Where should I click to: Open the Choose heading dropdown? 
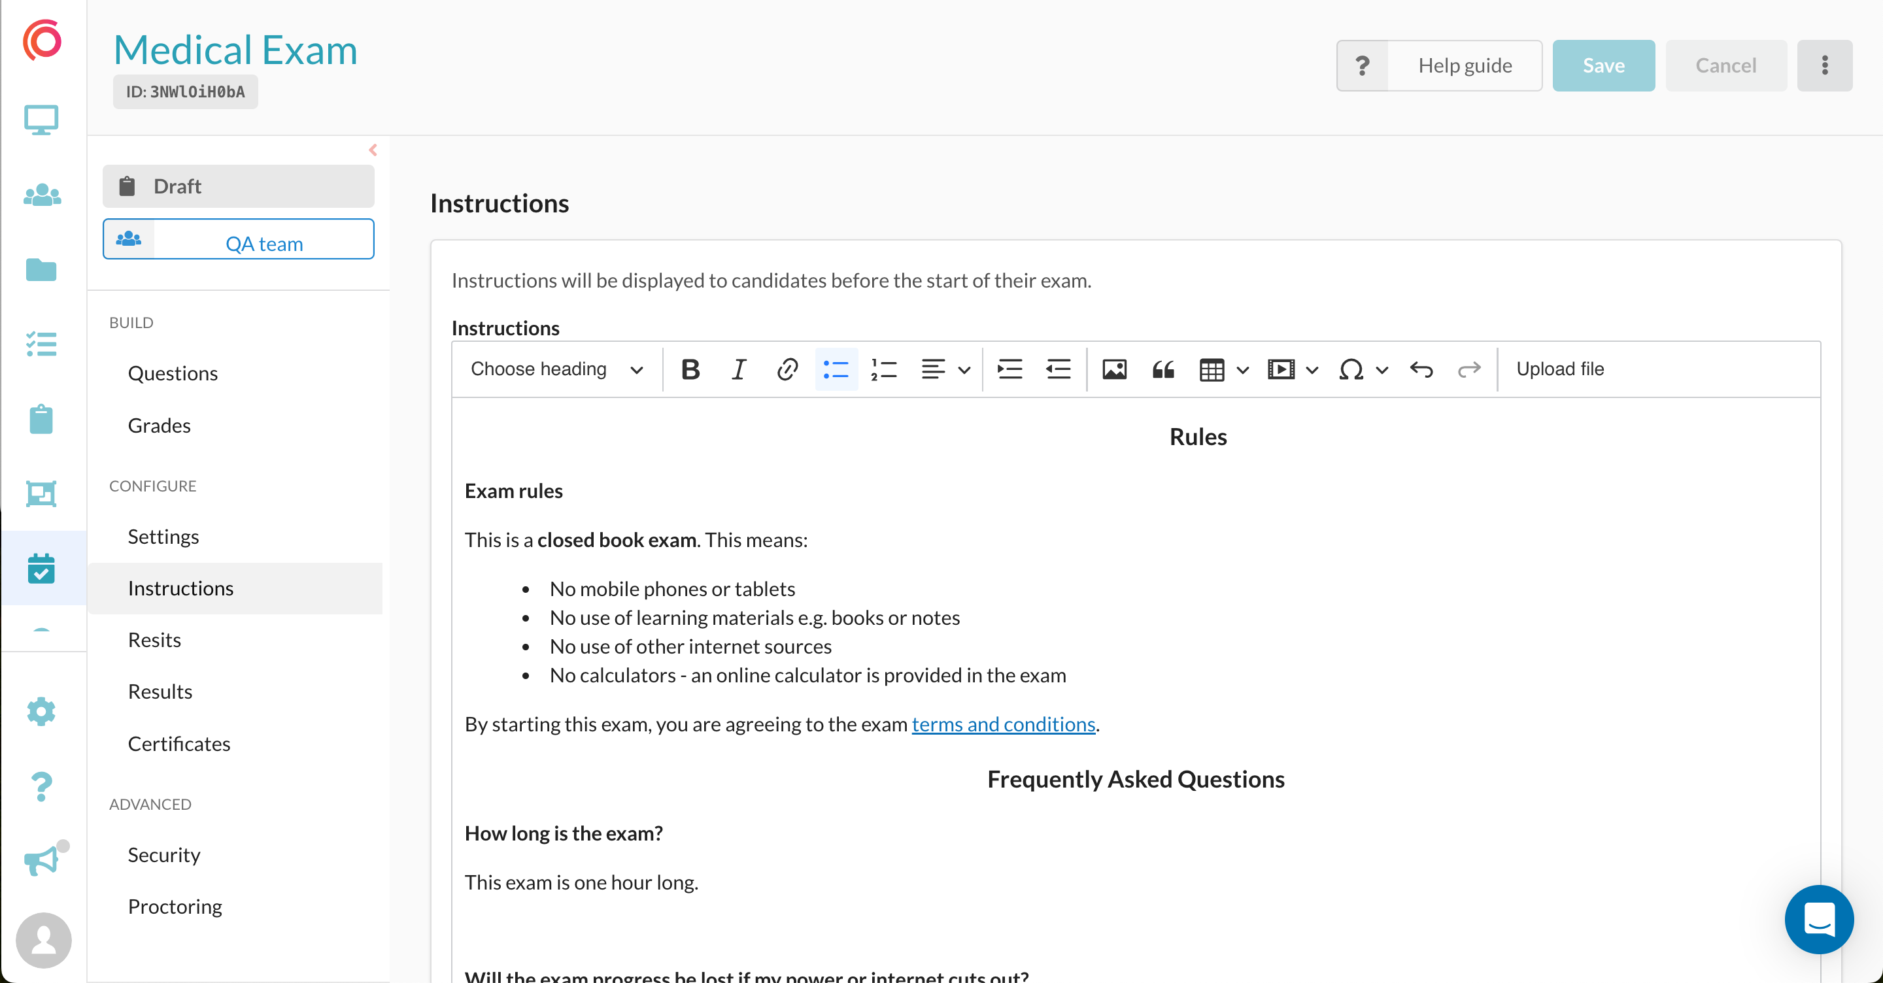pos(556,369)
